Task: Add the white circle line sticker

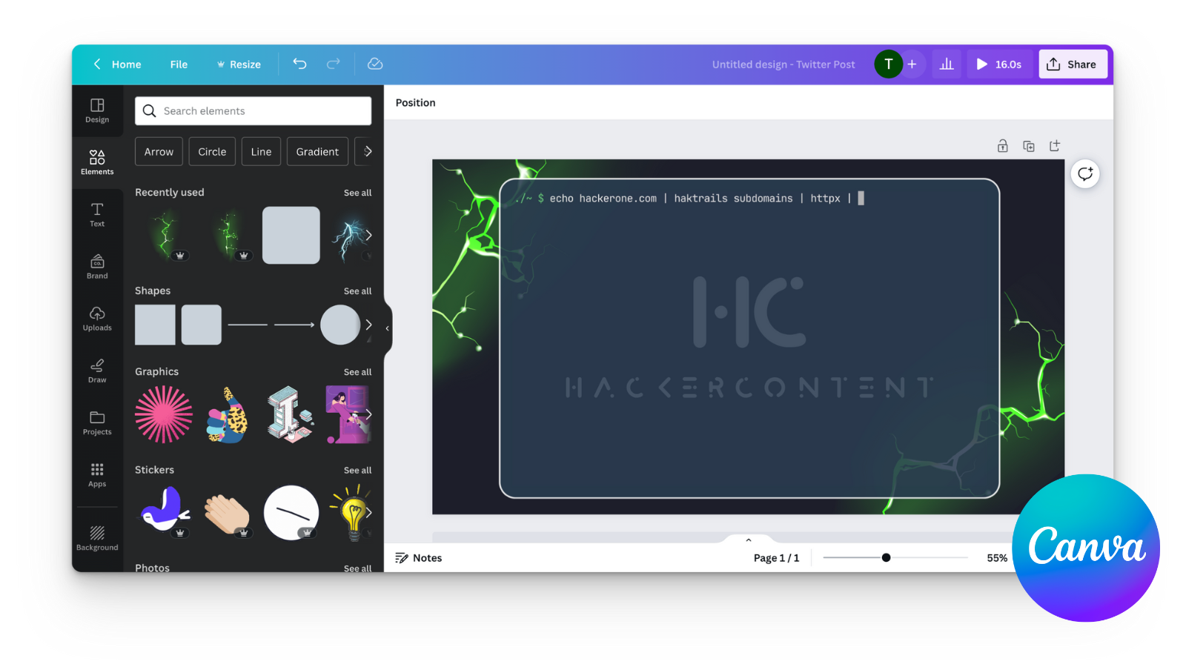Action: point(291,513)
